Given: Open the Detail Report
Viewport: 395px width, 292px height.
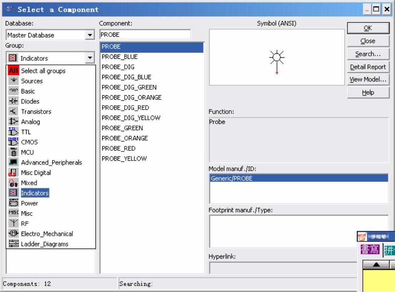Looking at the screenshot, I should pyautogui.click(x=368, y=67).
